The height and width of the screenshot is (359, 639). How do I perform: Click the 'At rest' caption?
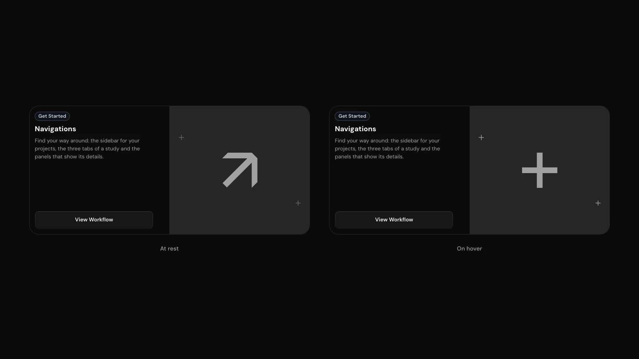(x=169, y=249)
